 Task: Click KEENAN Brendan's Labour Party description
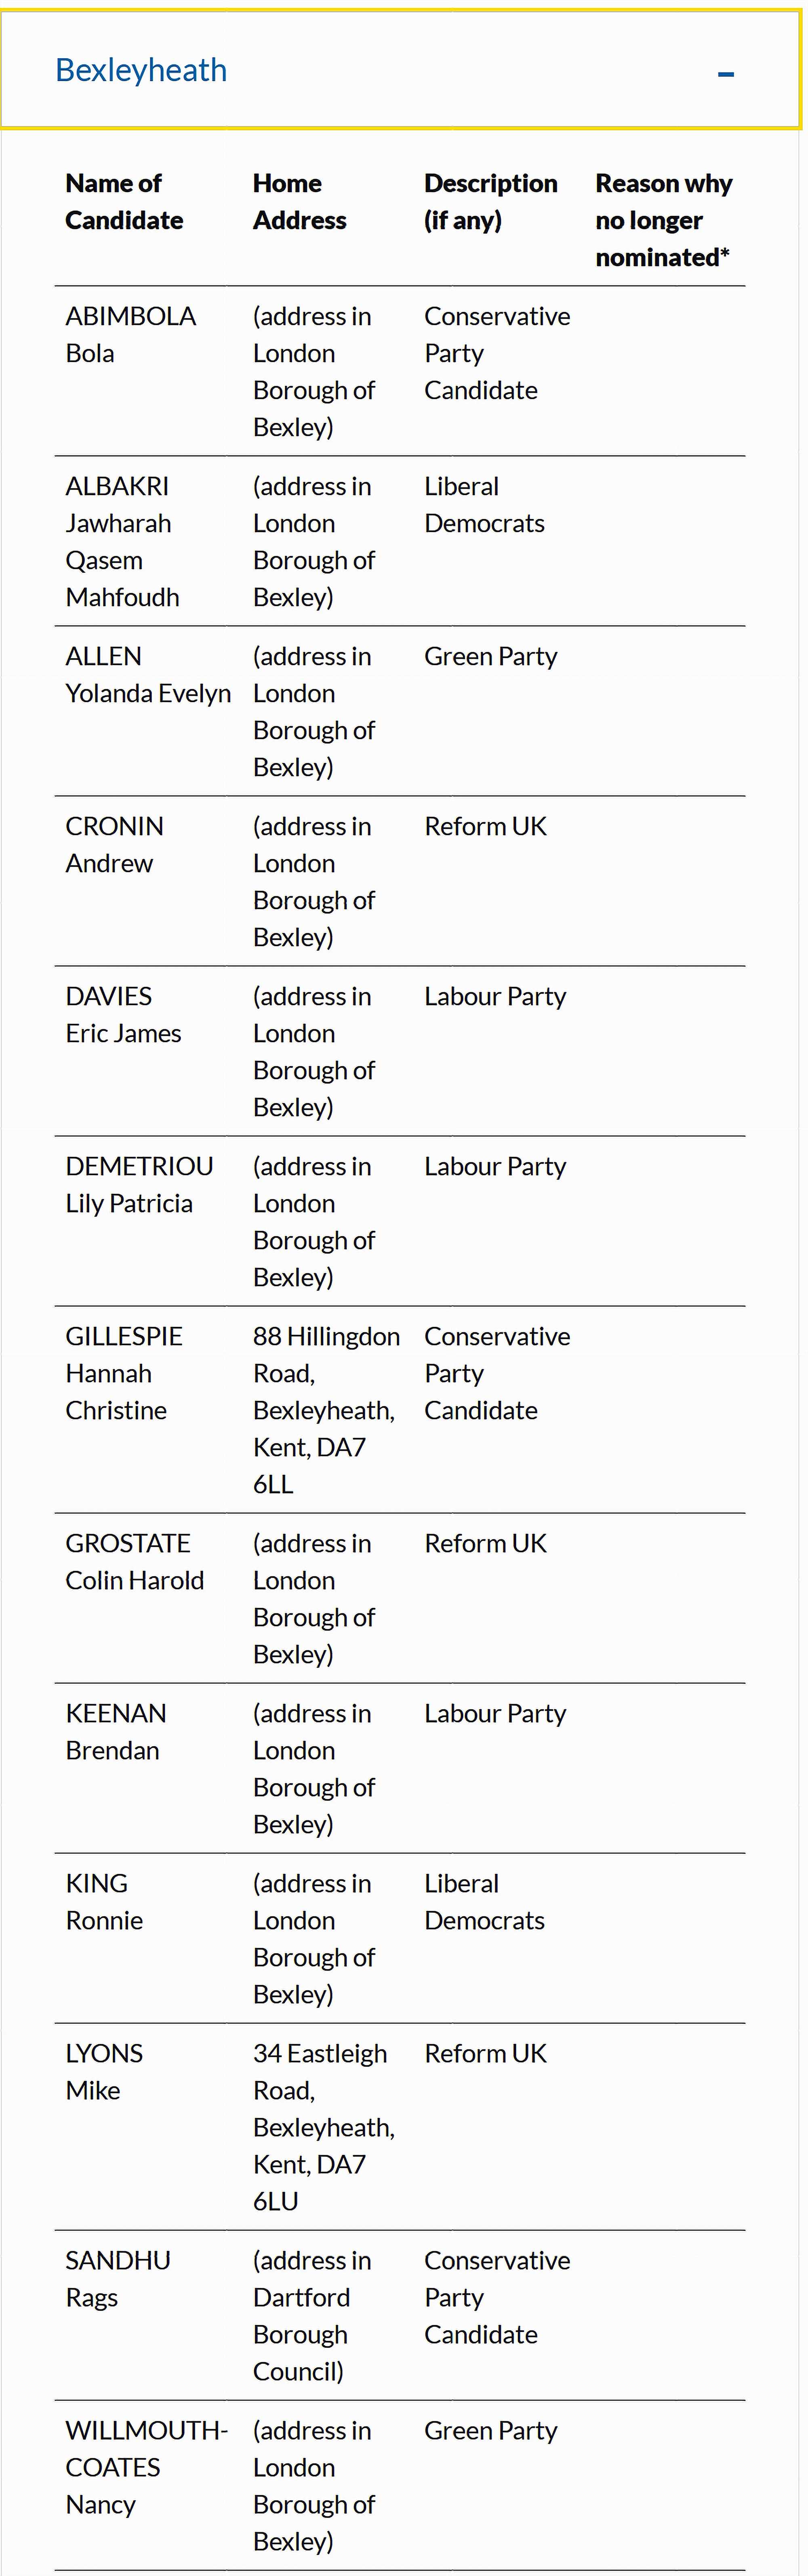pos(495,1713)
